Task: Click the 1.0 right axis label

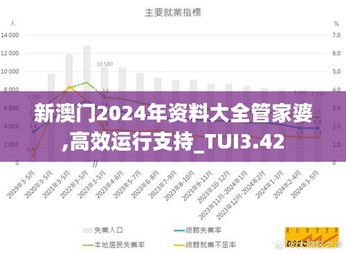Action: pyautogui.click(x=336, y=144)
